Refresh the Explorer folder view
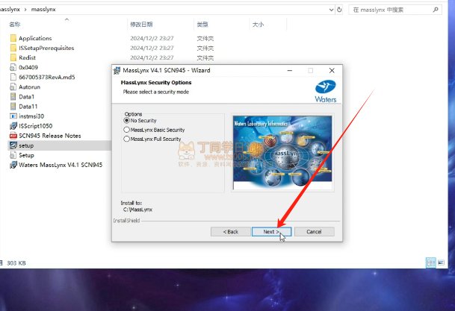The image size is (455, 311). point(339,10)
